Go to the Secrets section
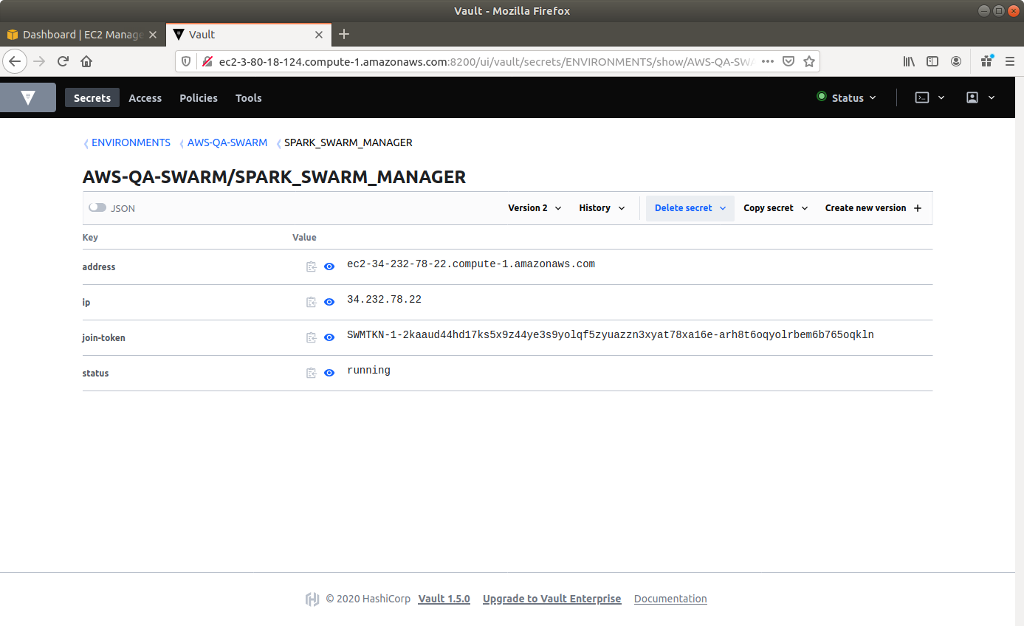 point(92,97)
